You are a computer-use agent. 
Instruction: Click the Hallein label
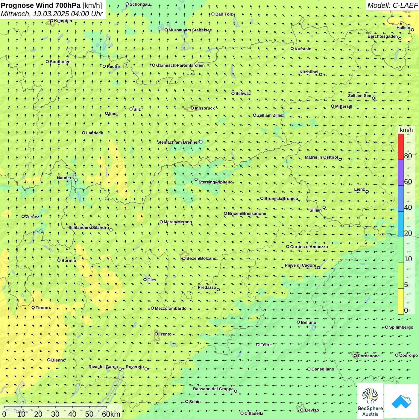click(x=403, y=28)
